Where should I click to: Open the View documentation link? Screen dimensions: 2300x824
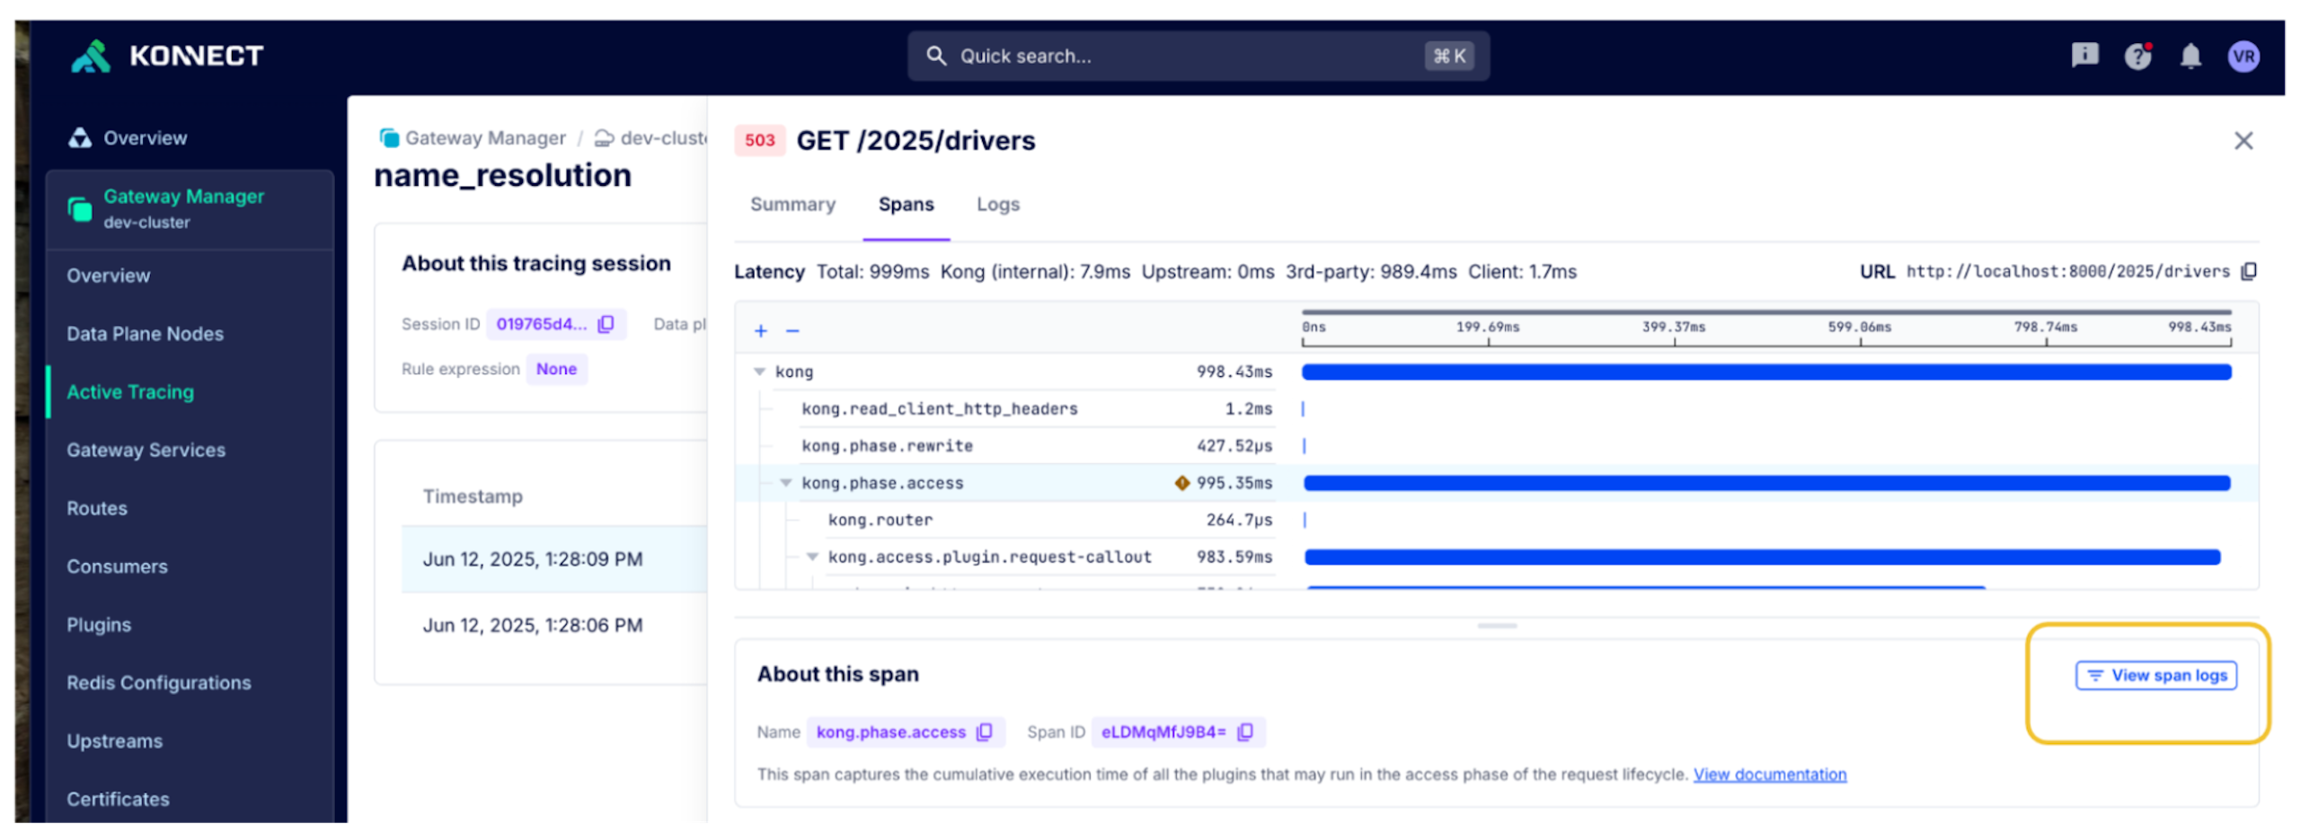(1769, 775)
